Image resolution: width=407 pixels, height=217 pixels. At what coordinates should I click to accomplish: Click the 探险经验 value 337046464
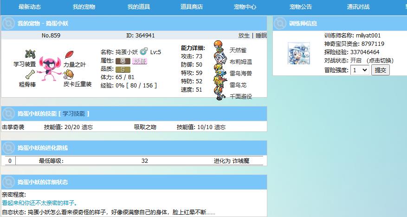pos(365,52)
